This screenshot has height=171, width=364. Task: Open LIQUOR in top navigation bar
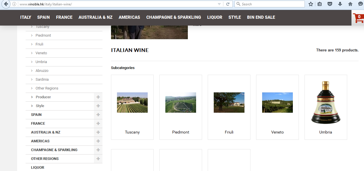pyautogui.click(x=215, y=17)
